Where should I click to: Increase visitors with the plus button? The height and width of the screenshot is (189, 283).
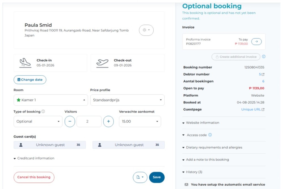click(108, 122)
